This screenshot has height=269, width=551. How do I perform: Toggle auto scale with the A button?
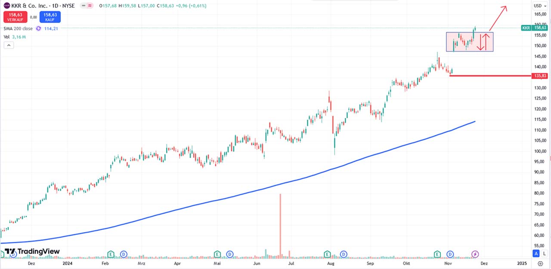[536, 254]
